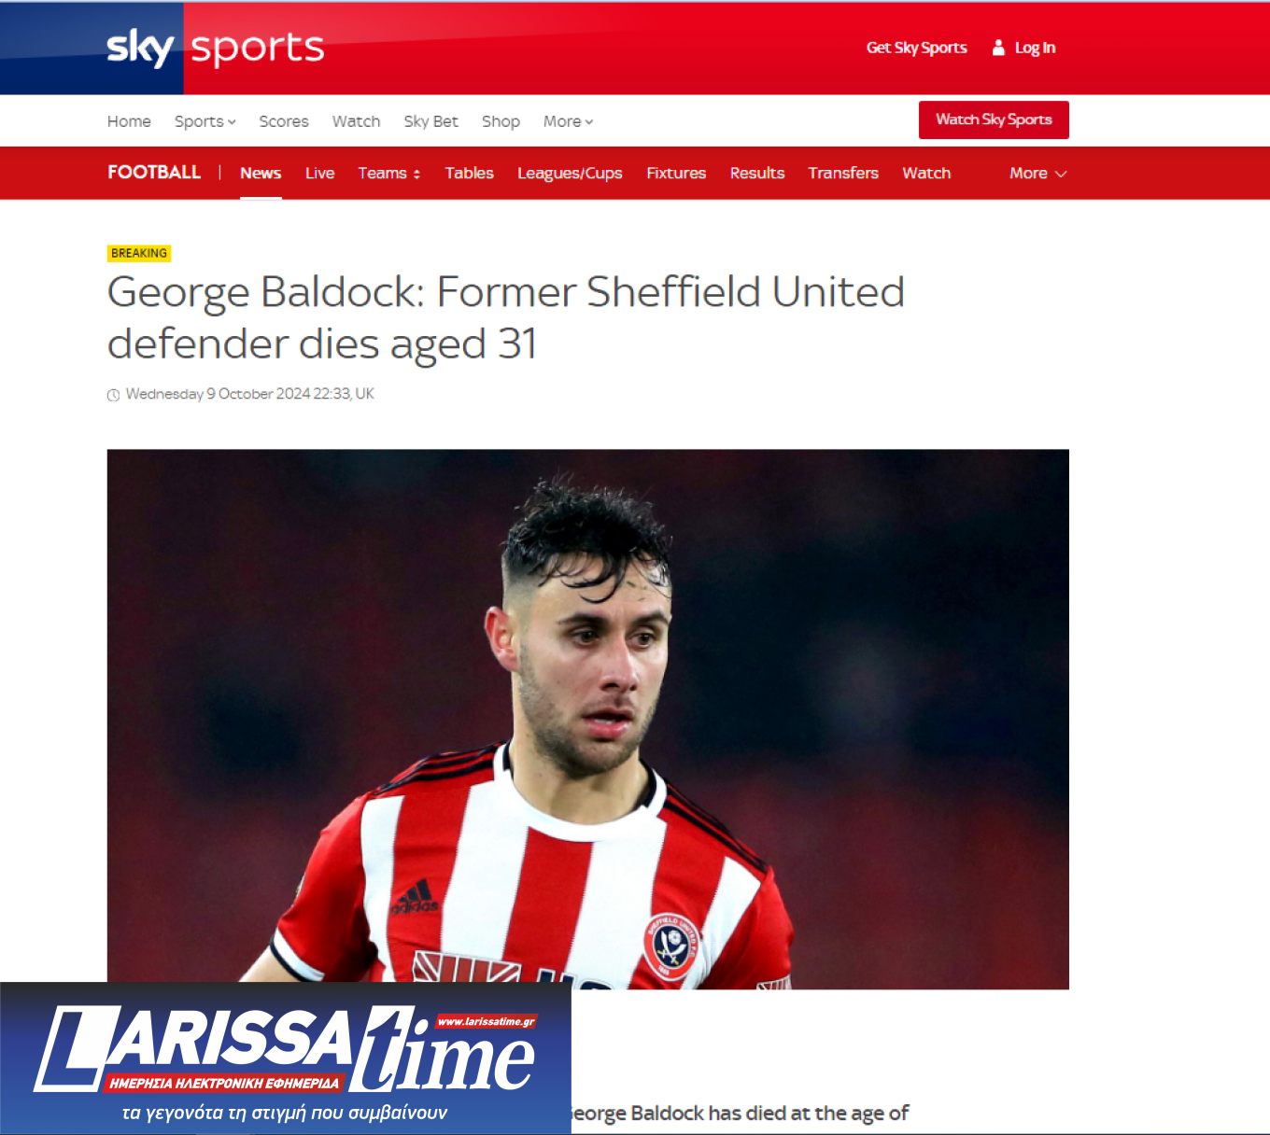Expand More in the football navigation bar
The image size is (1270, 1135).
[x=1037, y=174]
